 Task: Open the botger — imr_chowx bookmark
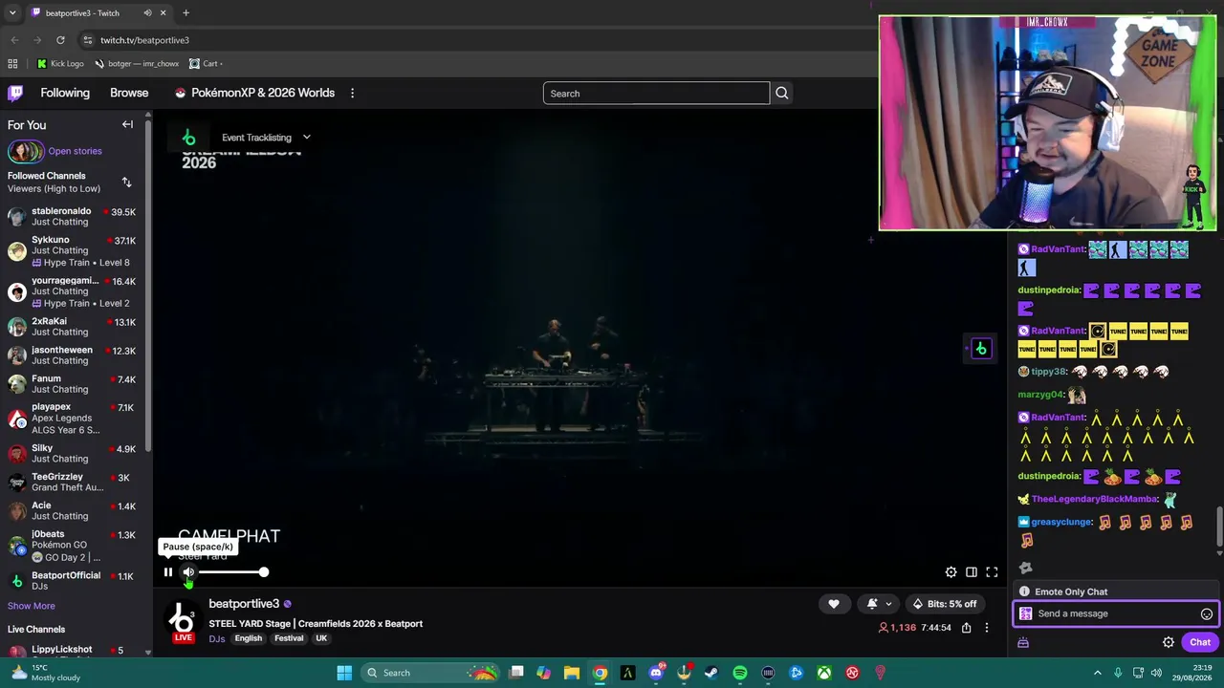137,64
